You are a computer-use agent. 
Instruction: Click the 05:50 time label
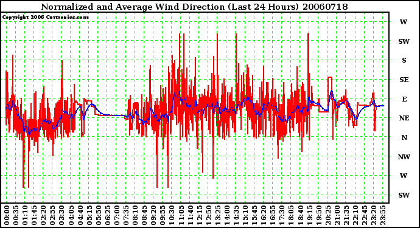pyautogui.click(x=98, y=215)
